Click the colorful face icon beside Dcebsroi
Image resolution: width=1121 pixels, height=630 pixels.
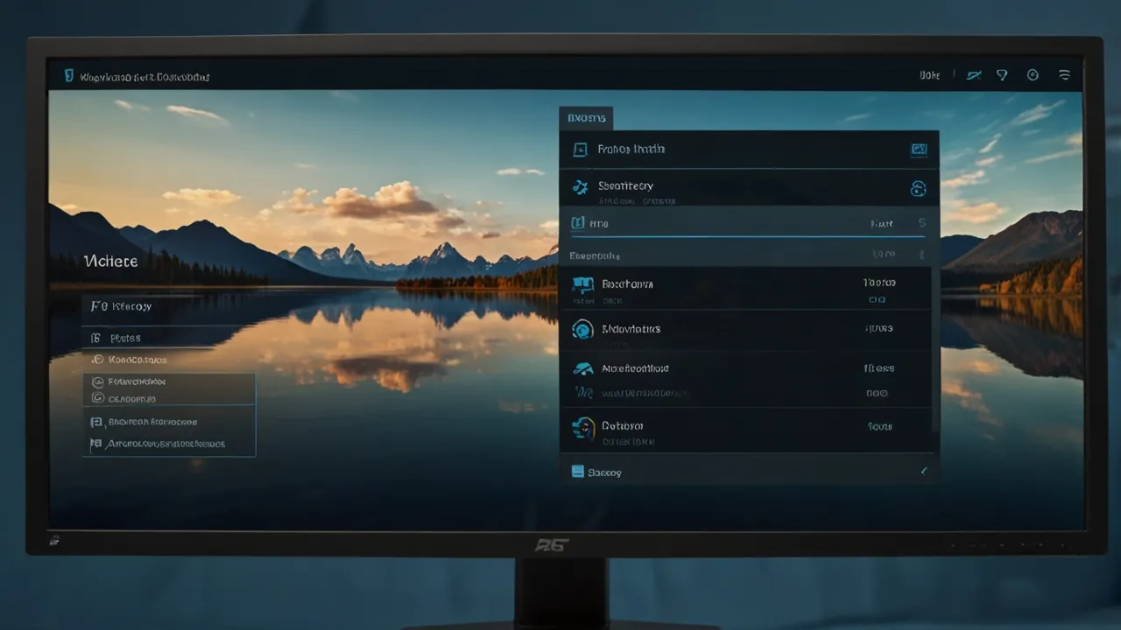(x=582, y=427)
